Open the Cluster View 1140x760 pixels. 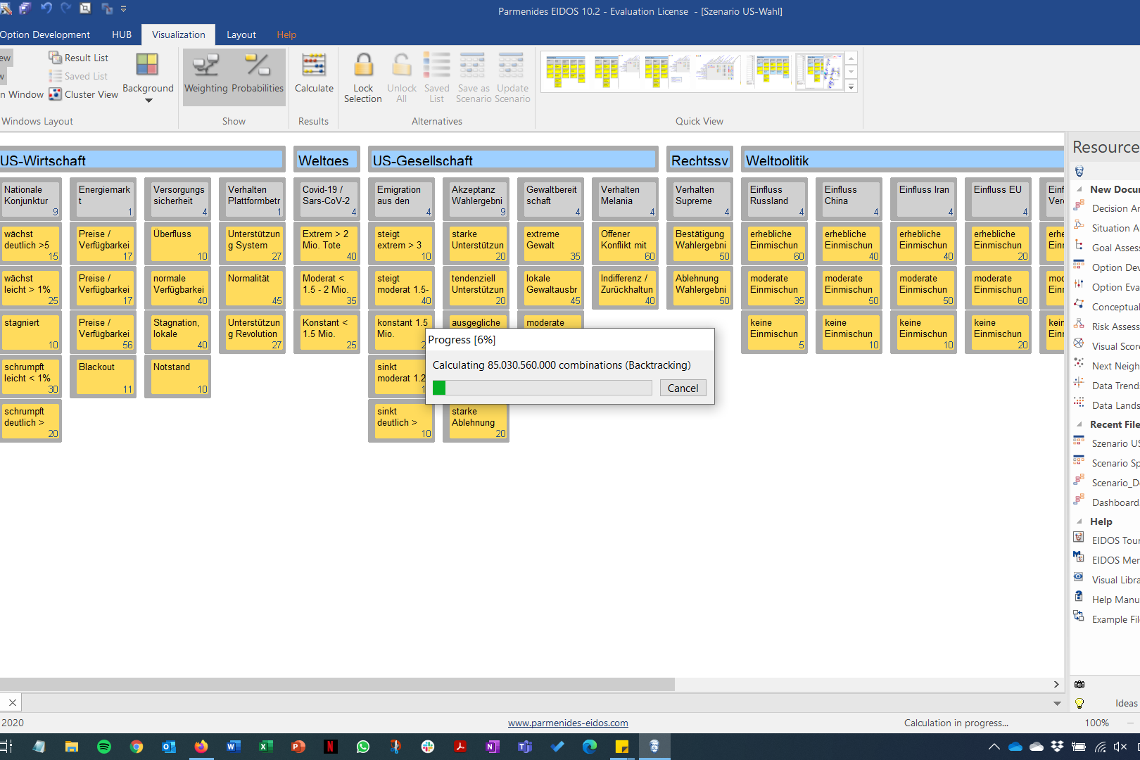tap(83, 94)
